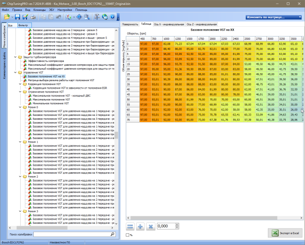Screen dimensions: 305x245
Task: Click the save-as icon with pencil
Action: click(x=25, y=17)
